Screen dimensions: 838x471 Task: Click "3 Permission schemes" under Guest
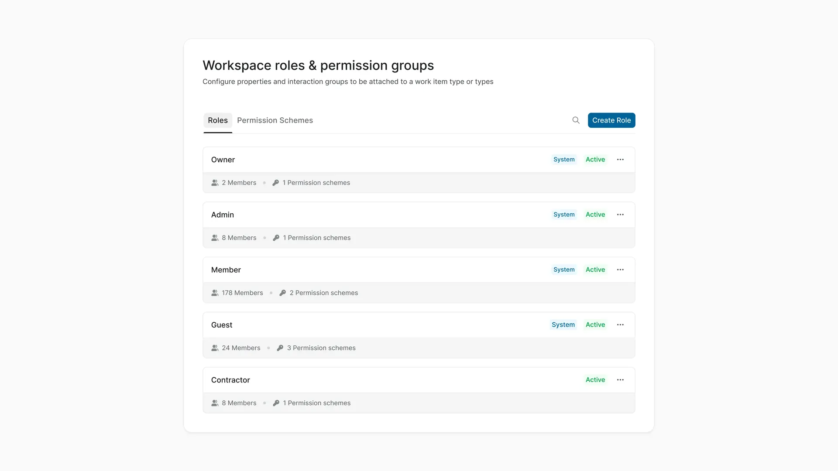[x=321, y=348]
